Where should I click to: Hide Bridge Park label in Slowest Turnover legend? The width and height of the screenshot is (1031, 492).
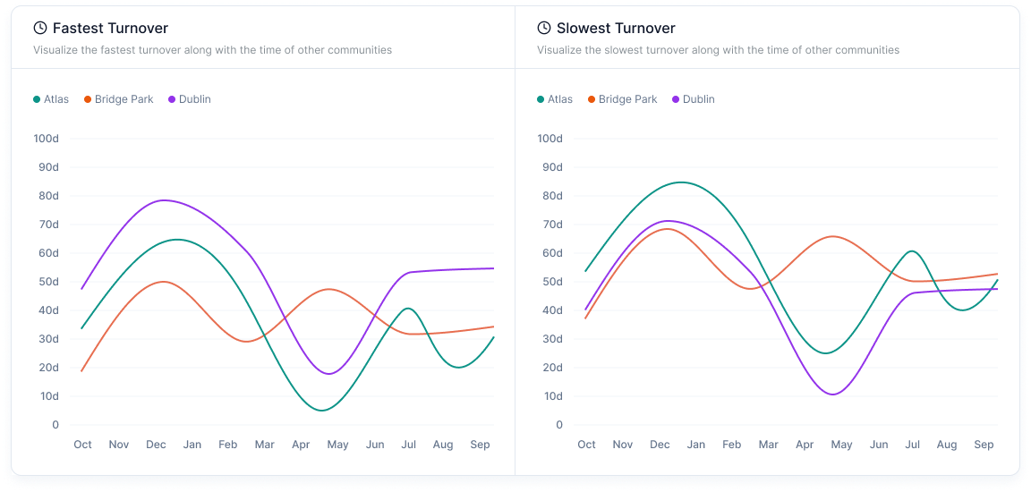(x=627, y=99)
